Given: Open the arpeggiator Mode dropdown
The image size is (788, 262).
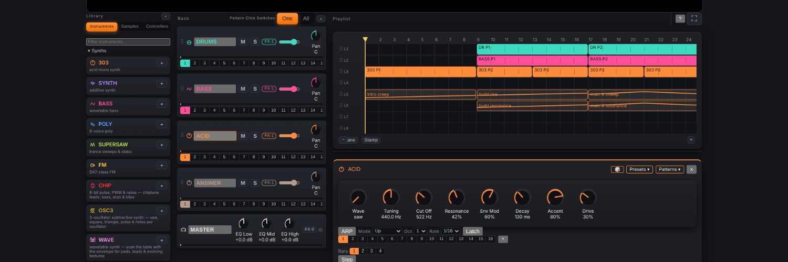Looking at the screenshot, I should tap(388, 231).
